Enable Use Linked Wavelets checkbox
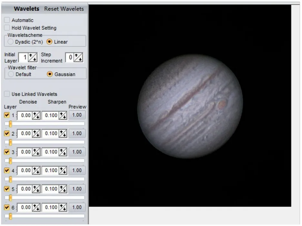Image resolution: width=302 pixels, height=226 pixels. pyautogui.click(x=7, y=94)
